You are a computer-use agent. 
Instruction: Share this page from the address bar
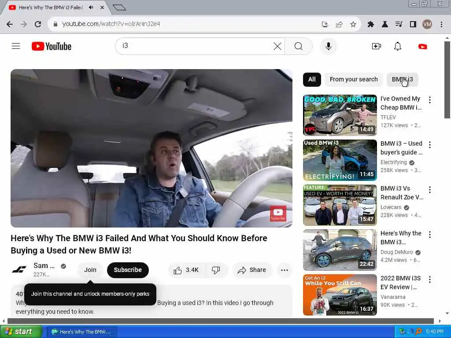(339, 24)
